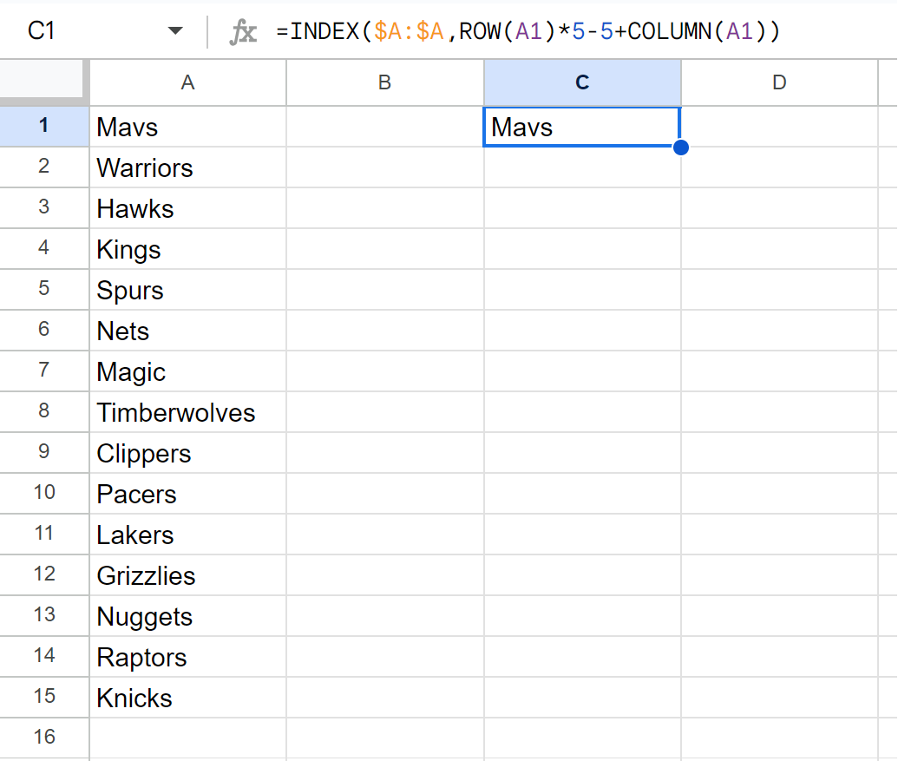Select the row 7 header
Image resolution: width=898 pixels, height=761 pixels.
44,371
